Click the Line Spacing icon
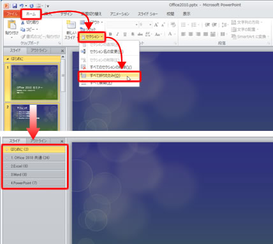The image size is (273, 244). point(224,25)
